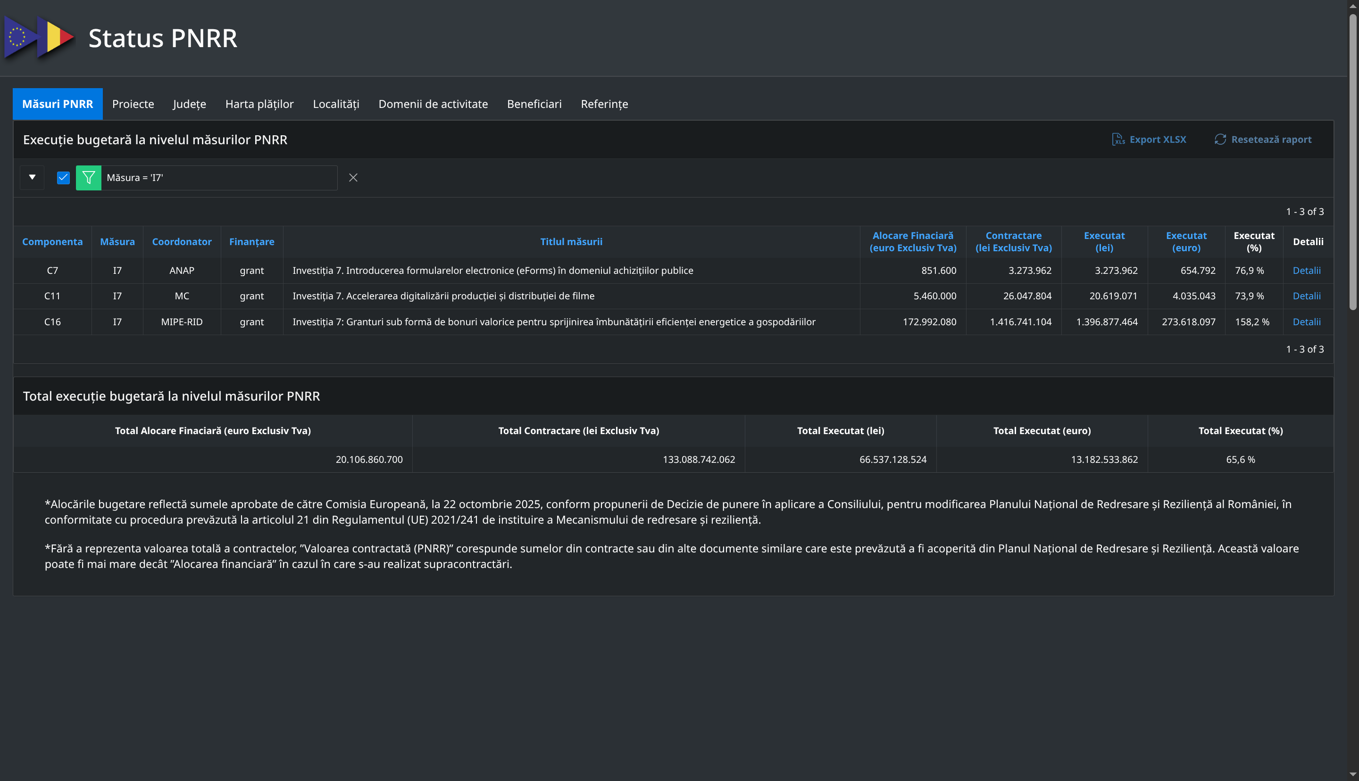Screen dimensions: 1359x781
Task: Click the Resetează raport refresh icon
Action: pyautogui.click(x=1220, y=140)
